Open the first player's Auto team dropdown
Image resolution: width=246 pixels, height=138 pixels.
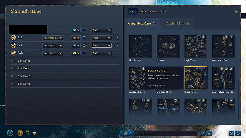[101, 30]
